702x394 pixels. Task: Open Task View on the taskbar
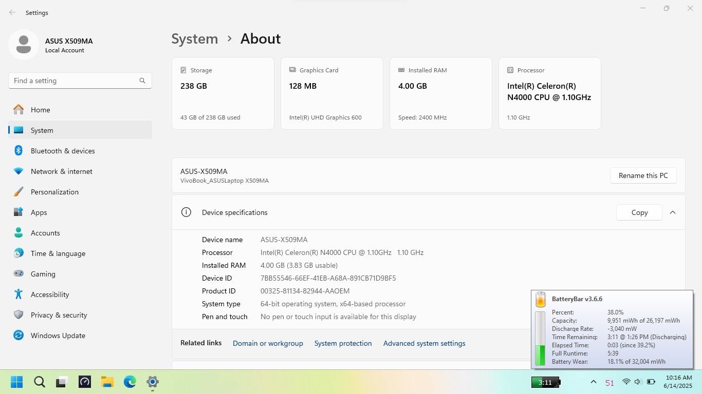pos(62,382)
